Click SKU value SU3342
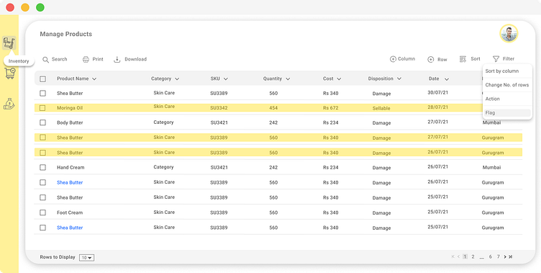The width and height of the screenshot is (541, 273). tap(219, 108)
